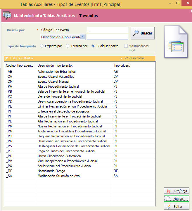Select row Pago de Tasas del Procedimiento
The height and width of the screenshot is (211, 192).
[x=80, y=151]
